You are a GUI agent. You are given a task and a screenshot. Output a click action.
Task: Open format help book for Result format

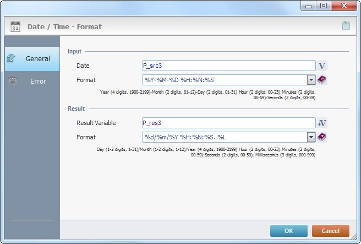click(322, 137)
